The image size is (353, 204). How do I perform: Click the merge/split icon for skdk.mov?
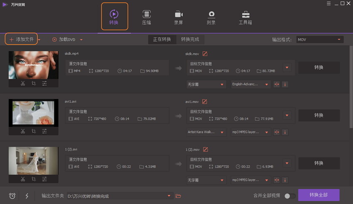(277, 85)
